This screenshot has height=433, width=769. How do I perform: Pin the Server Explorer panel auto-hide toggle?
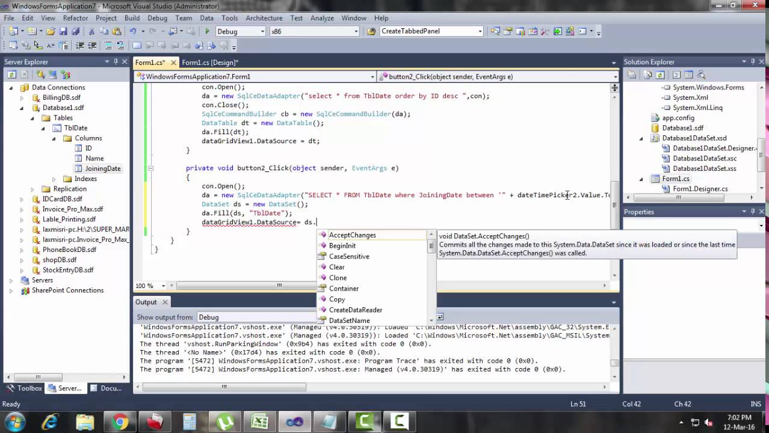pyautogui.click(x=116, y=61)
